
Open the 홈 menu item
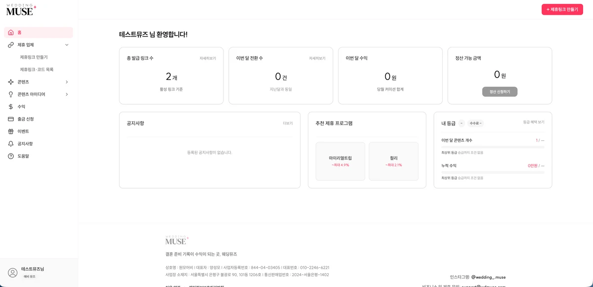(x=39, y=33)
